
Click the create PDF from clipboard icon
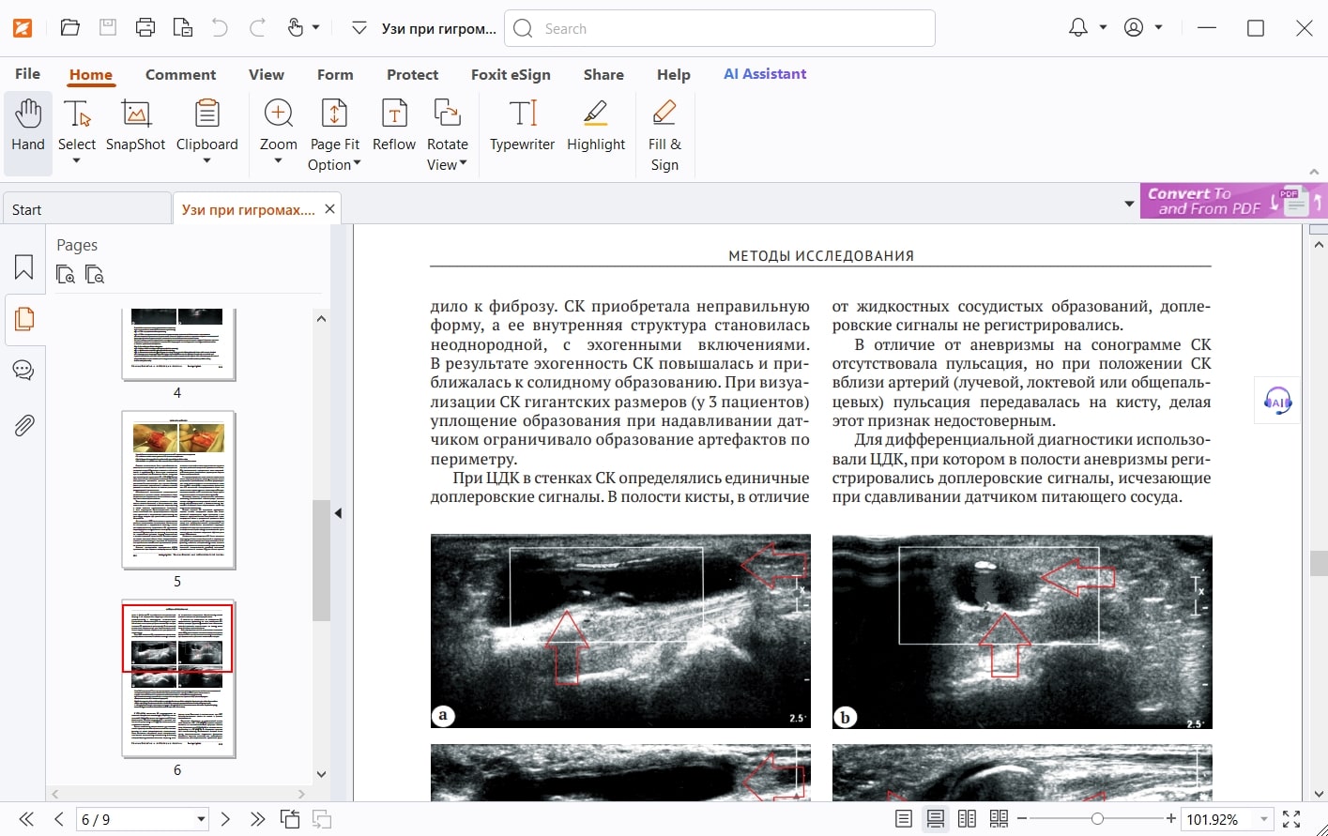pos(183,28)
